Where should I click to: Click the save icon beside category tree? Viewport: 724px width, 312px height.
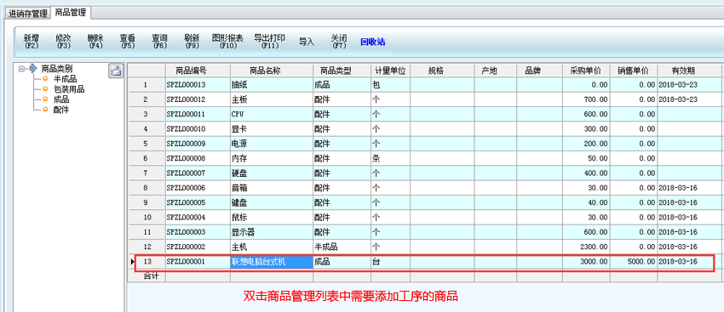[116, 71]
